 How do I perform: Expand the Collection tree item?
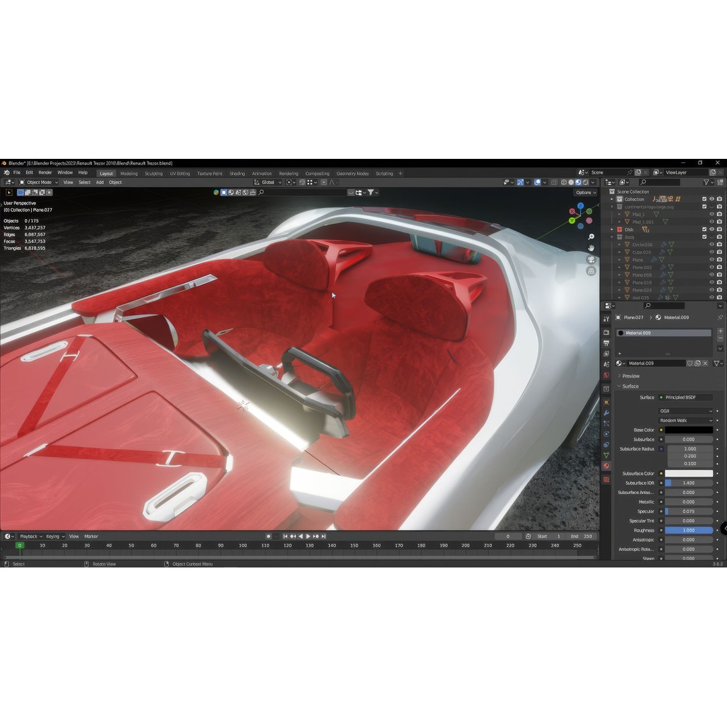click(x=611, y=199)
